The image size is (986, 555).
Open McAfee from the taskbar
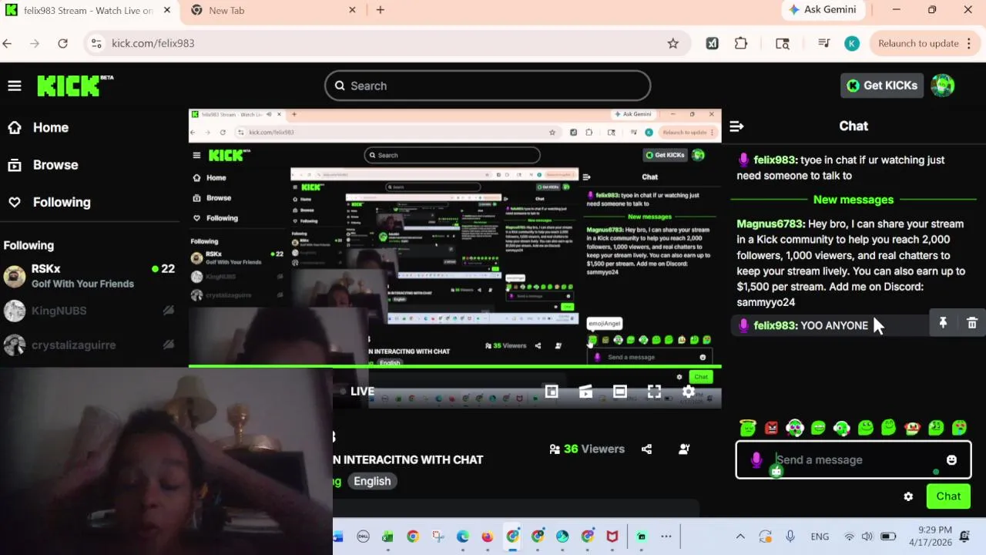point(612,536)
